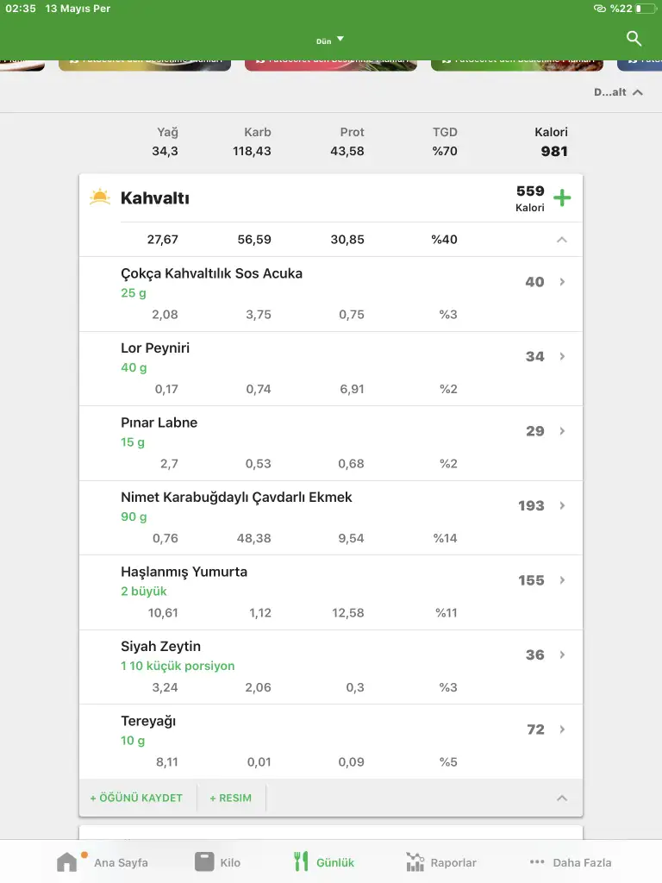The height and width of the screenshot is (883, 662).
Task: Open Pınar Labne food entry
Action: (159, 423)
